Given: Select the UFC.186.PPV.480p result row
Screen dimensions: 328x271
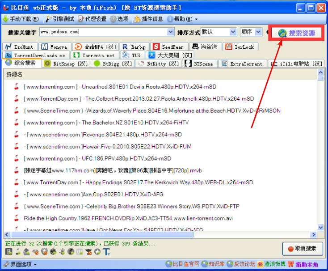Looking at the screenshot, I should (97, 158).
